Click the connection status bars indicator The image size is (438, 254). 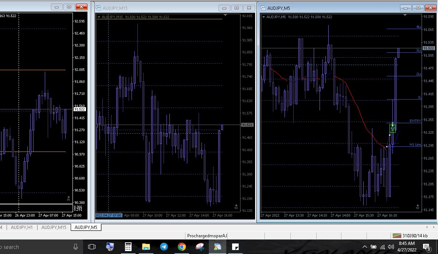point(397,236)
